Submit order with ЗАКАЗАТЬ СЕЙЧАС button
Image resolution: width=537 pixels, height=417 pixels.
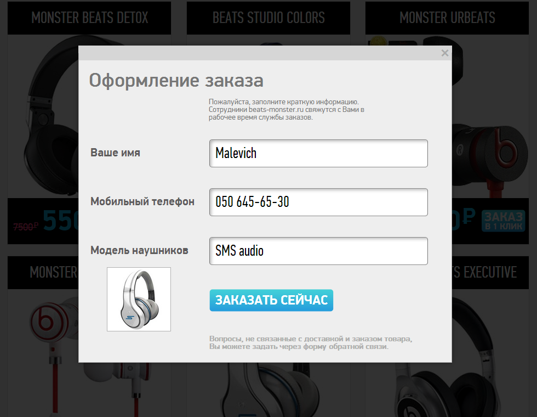[271, 300]
